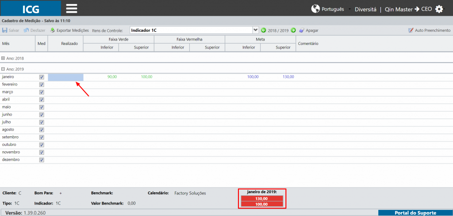The image size is (453, 216).
Task: Open the Itens de Controle dropdown arrow
Action: point(255,30)
